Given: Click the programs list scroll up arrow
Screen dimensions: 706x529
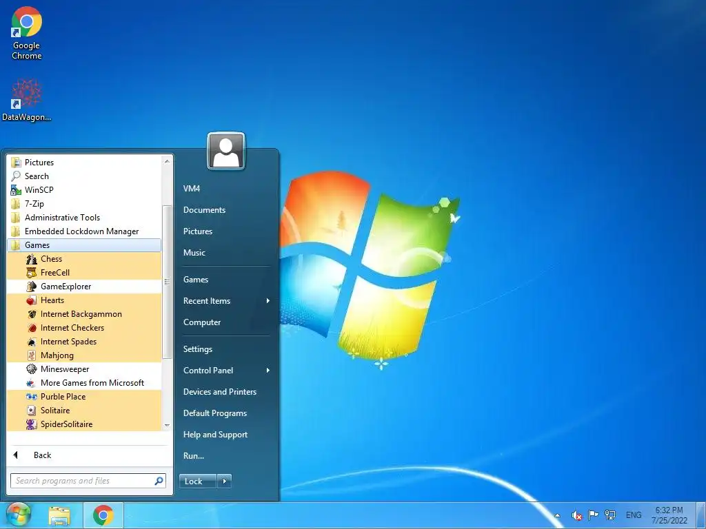Looking at the screenshot, I should tap(167, 161).
